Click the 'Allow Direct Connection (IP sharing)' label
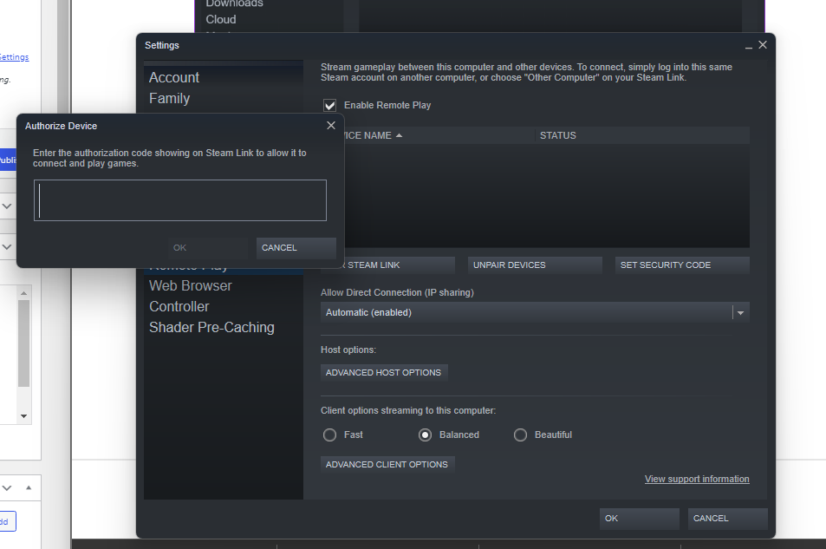 [x=397, y=292]
